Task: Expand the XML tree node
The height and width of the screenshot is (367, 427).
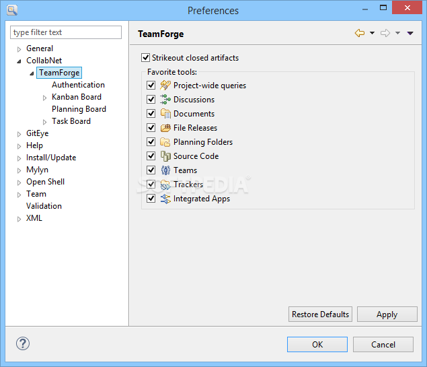Action: click(x=19, y=219)
